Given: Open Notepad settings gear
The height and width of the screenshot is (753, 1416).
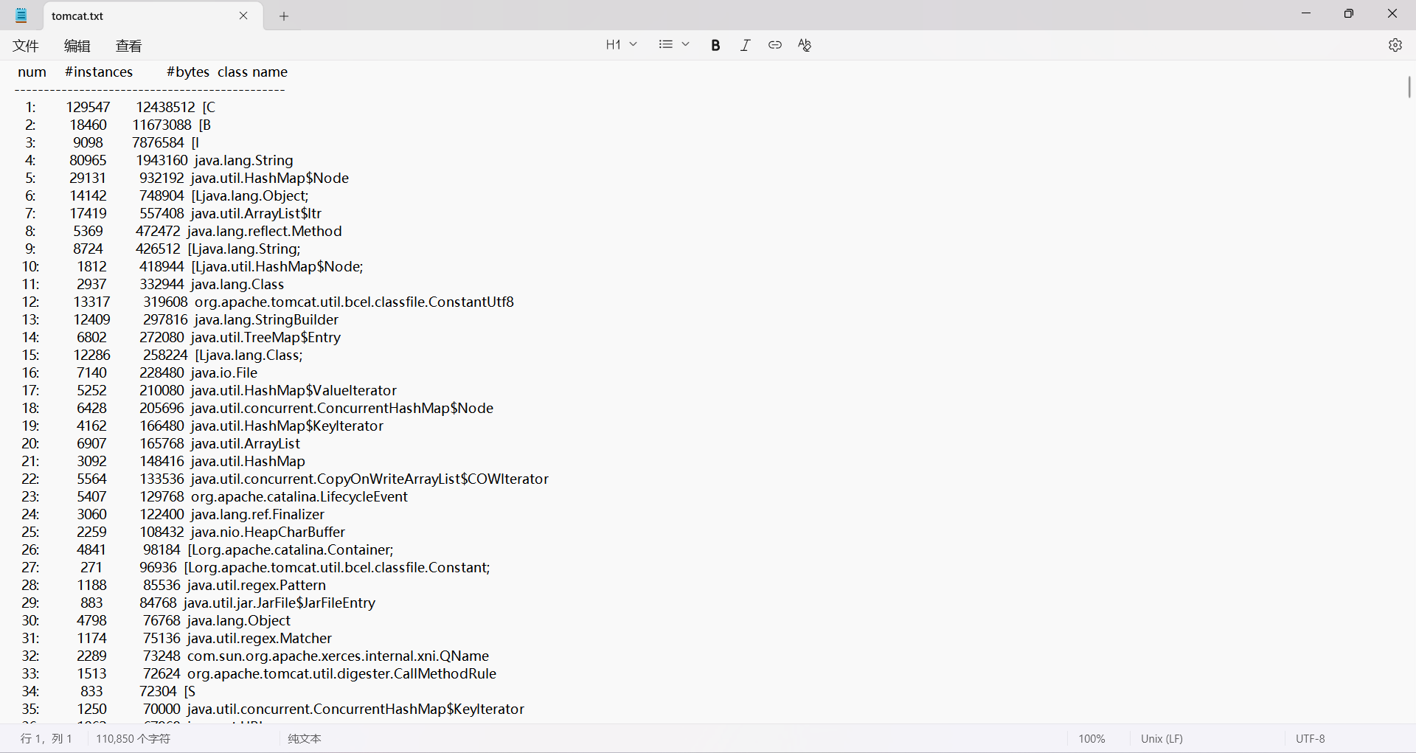Looking at the screenshot, I should [1395, 45].
